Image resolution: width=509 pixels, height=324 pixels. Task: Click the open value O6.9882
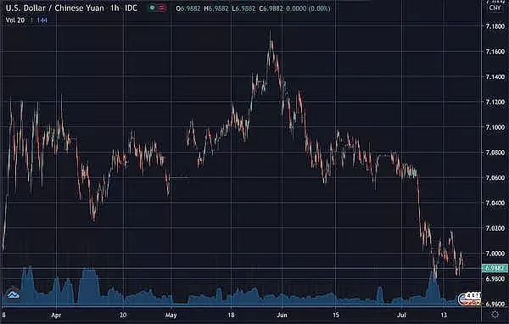pyautogui.click(x=188, y=8)
